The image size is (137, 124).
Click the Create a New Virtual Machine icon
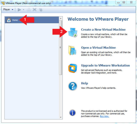click(73, 32)
